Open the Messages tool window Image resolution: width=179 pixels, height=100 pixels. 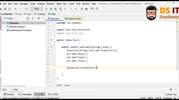[x=25, y=94]
